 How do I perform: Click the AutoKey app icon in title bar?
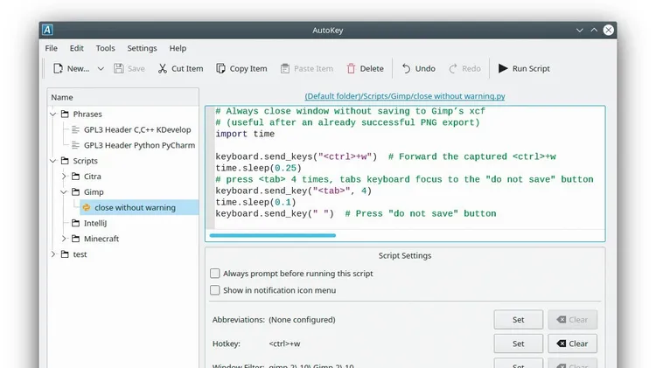click(47, 30)
